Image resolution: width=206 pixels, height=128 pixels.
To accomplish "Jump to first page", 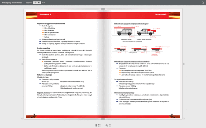I will pyautogui.click(x=22, y=118).
